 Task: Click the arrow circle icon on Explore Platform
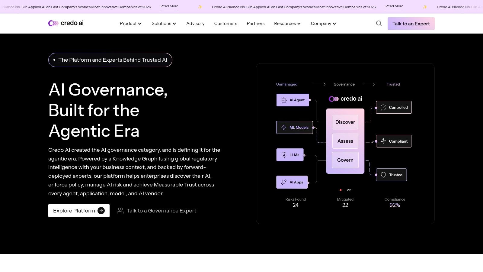pos(101,211)
